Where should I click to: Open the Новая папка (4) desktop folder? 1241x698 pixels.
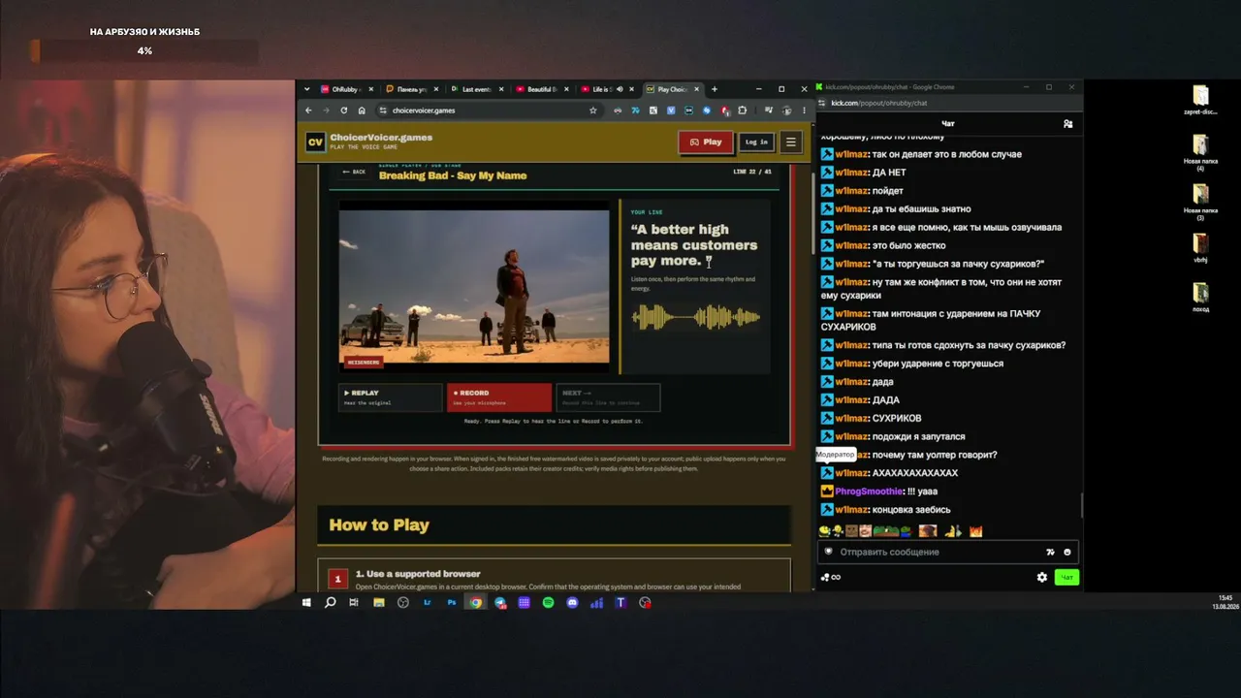tap(1200, 152)
